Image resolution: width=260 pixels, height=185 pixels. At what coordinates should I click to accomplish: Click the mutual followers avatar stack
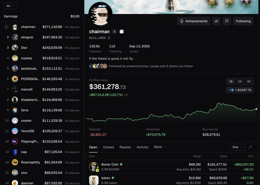point(98,66)
